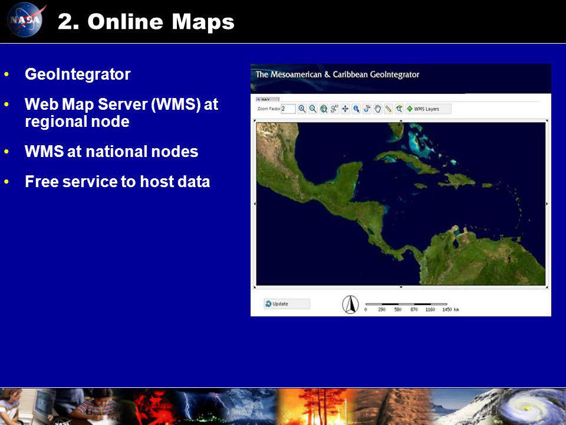Viewport: 566px width, 425px height.
Task: Click the GeoIntegrator page title banner
Action: [x=401, y=79]
